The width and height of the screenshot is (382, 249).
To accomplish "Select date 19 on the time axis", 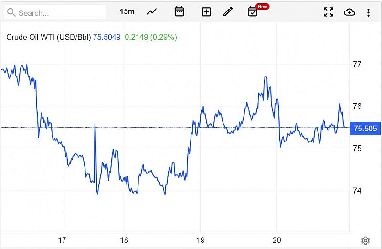I will point(201,240).
